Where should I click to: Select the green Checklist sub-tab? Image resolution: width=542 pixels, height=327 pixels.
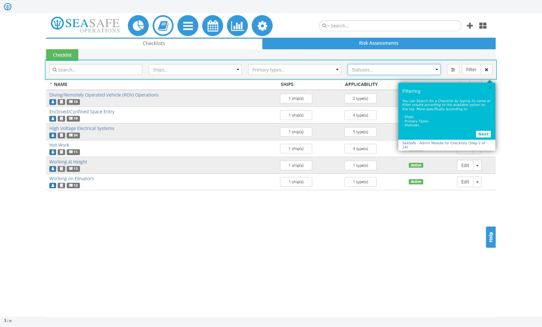tap(62, 55)
